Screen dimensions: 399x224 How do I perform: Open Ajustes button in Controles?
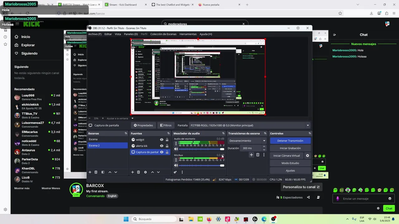(x=290, y=170)
